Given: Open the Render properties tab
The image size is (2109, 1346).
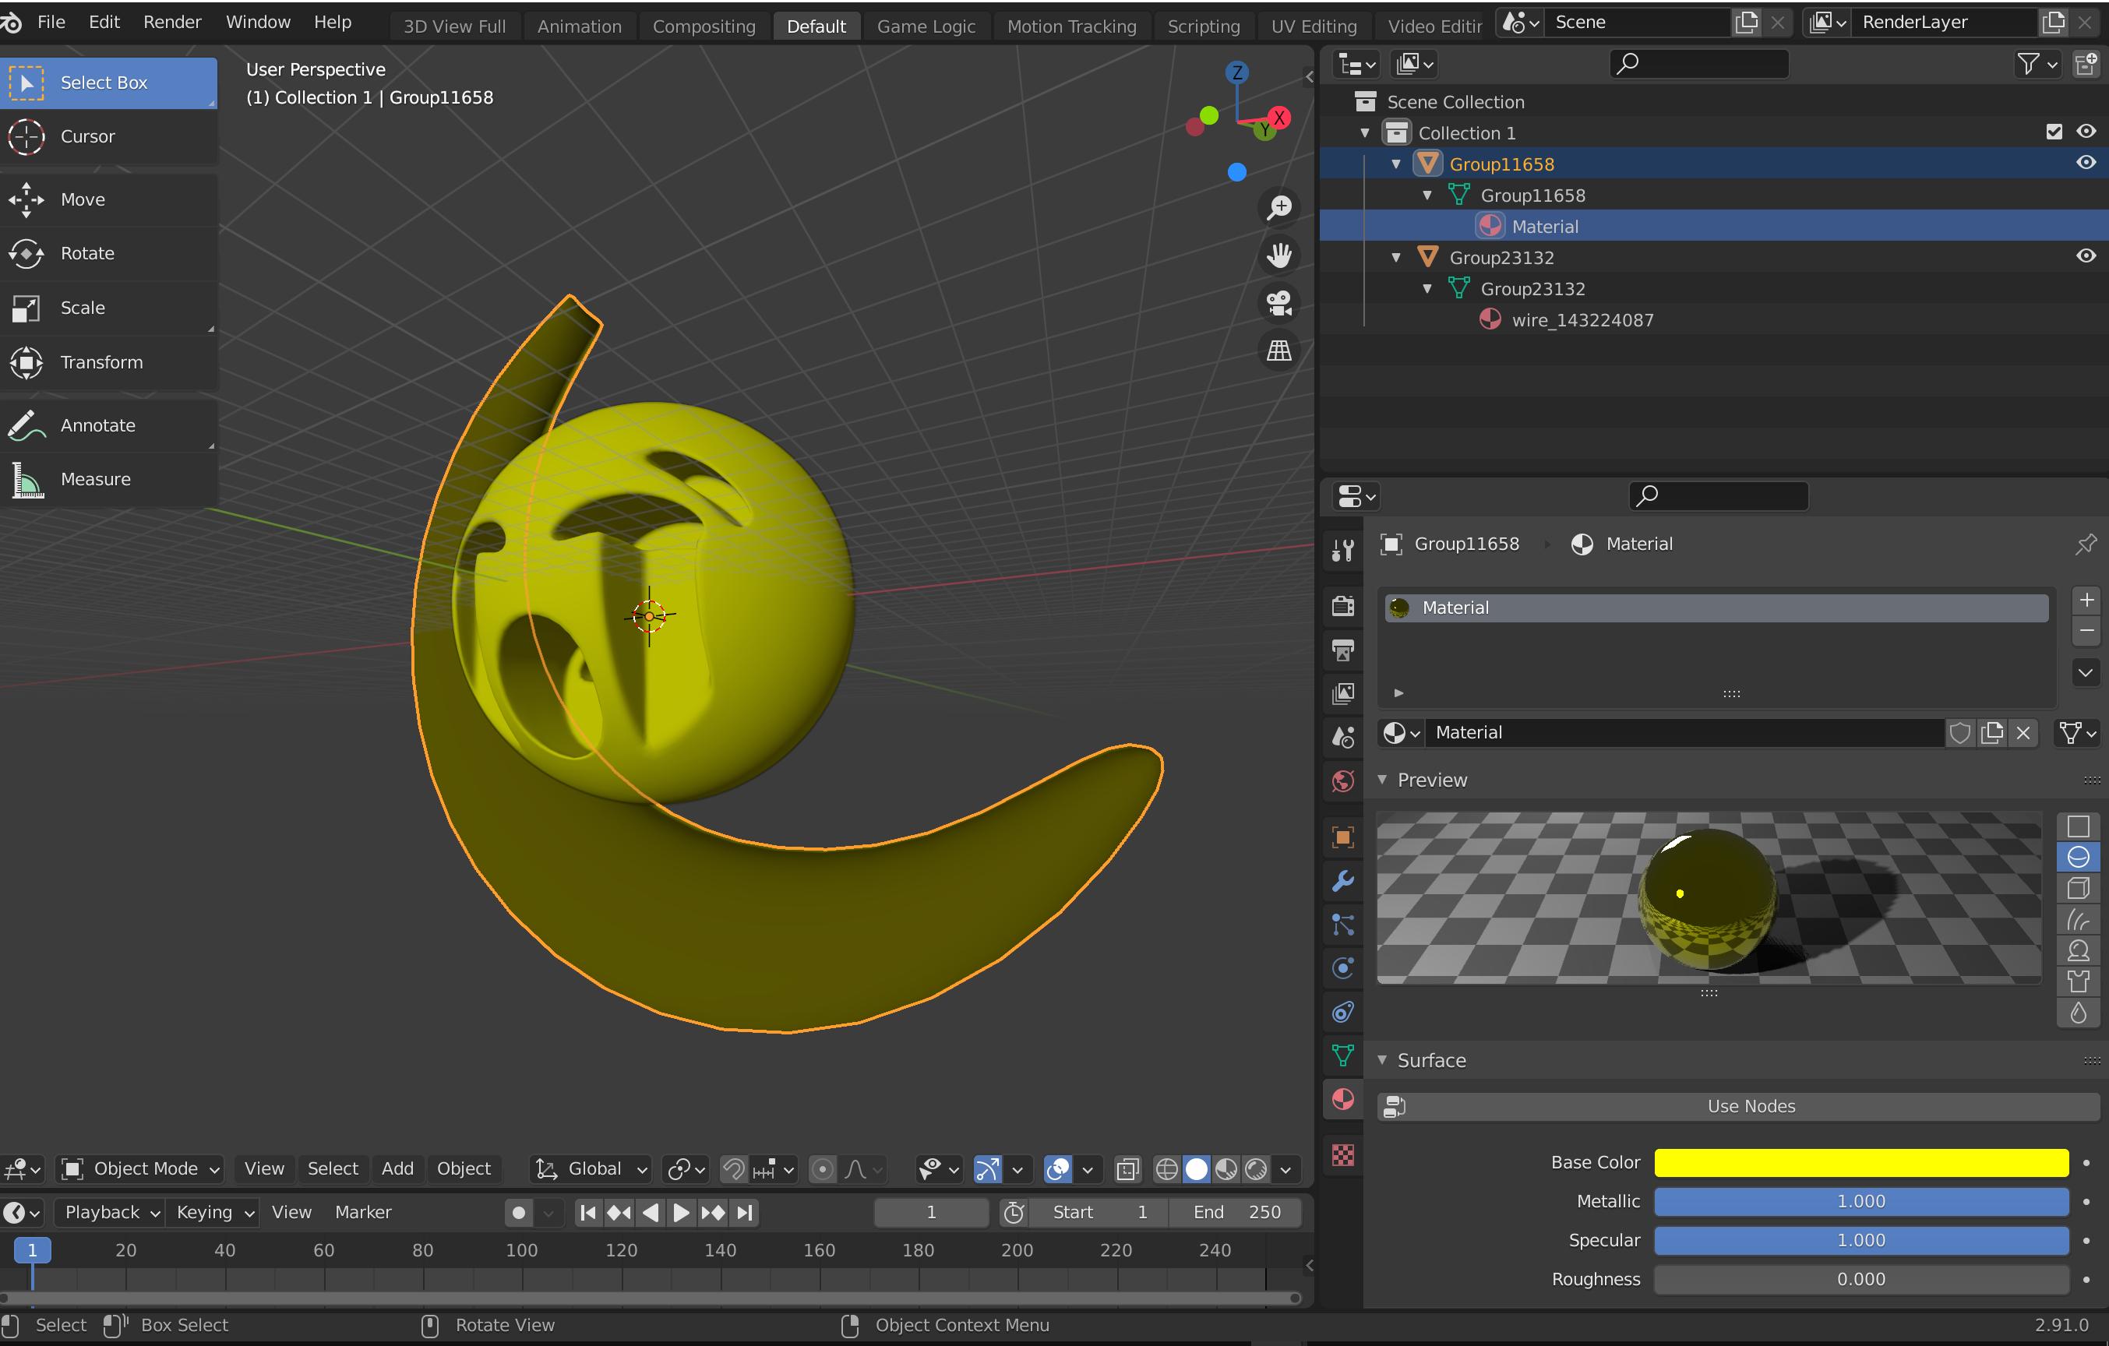Looking at the screenshot, I should (x=1342, y=606).
